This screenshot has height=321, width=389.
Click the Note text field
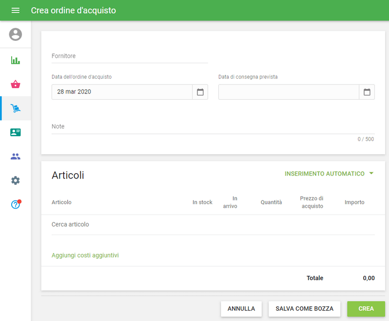pyautogui.click(x=213, y=127)
